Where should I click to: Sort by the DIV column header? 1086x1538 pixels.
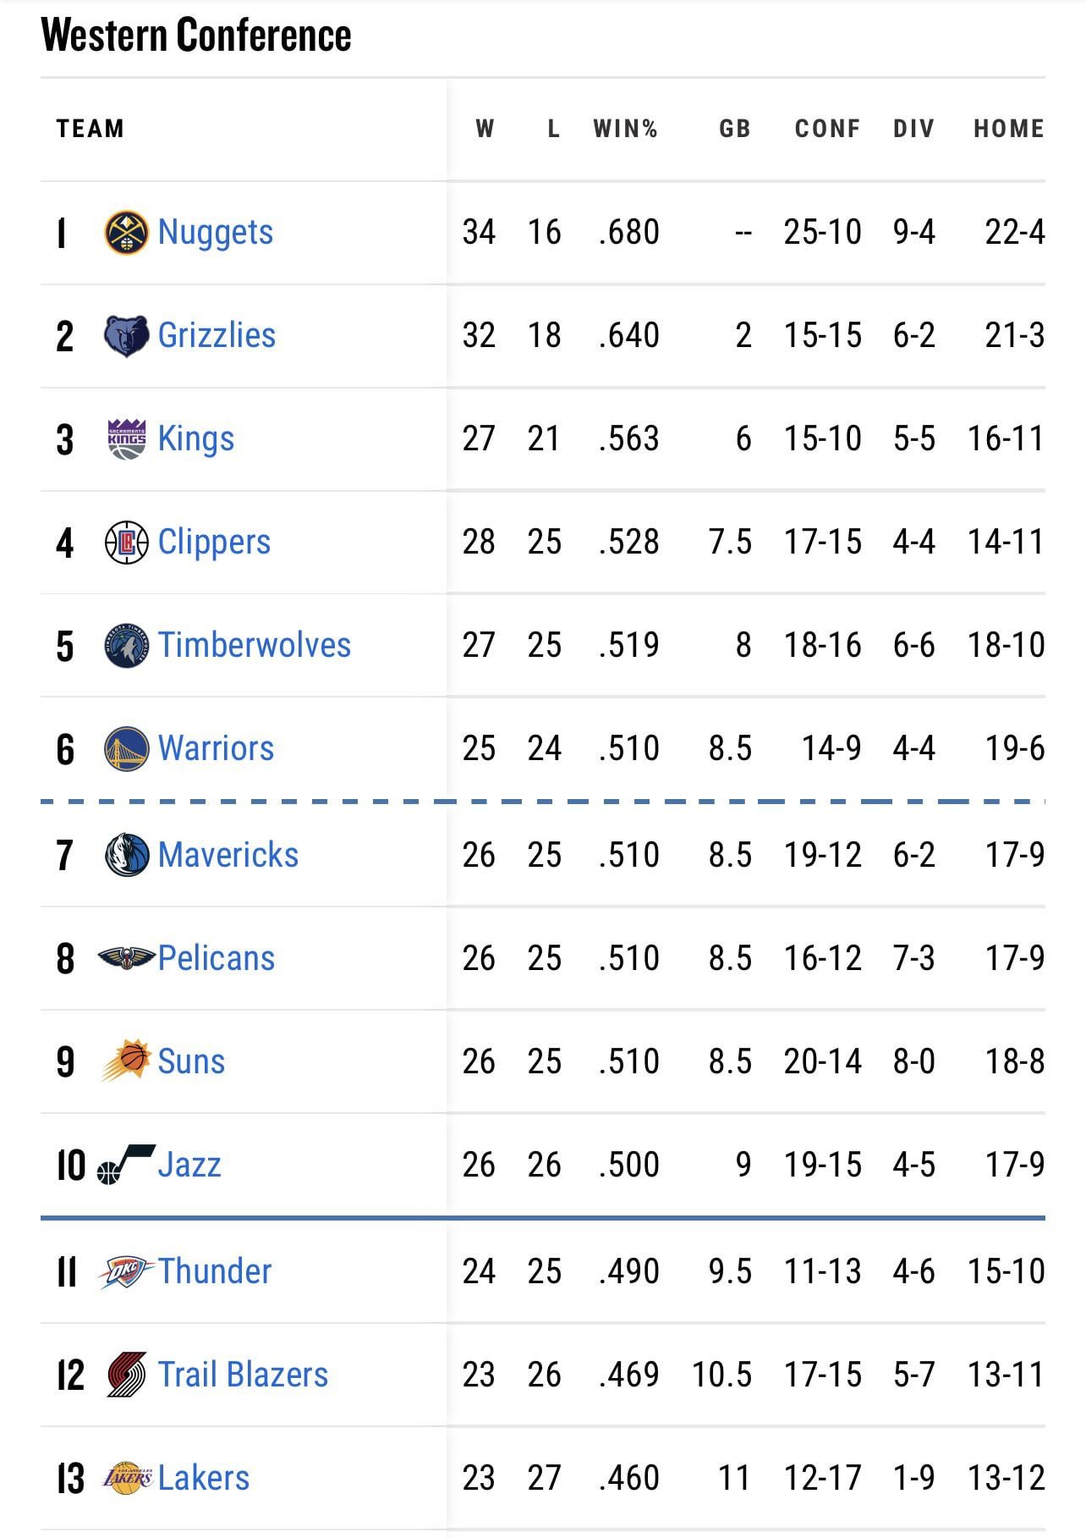[913, 129]
